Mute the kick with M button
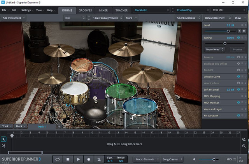 tap(244, 31)
